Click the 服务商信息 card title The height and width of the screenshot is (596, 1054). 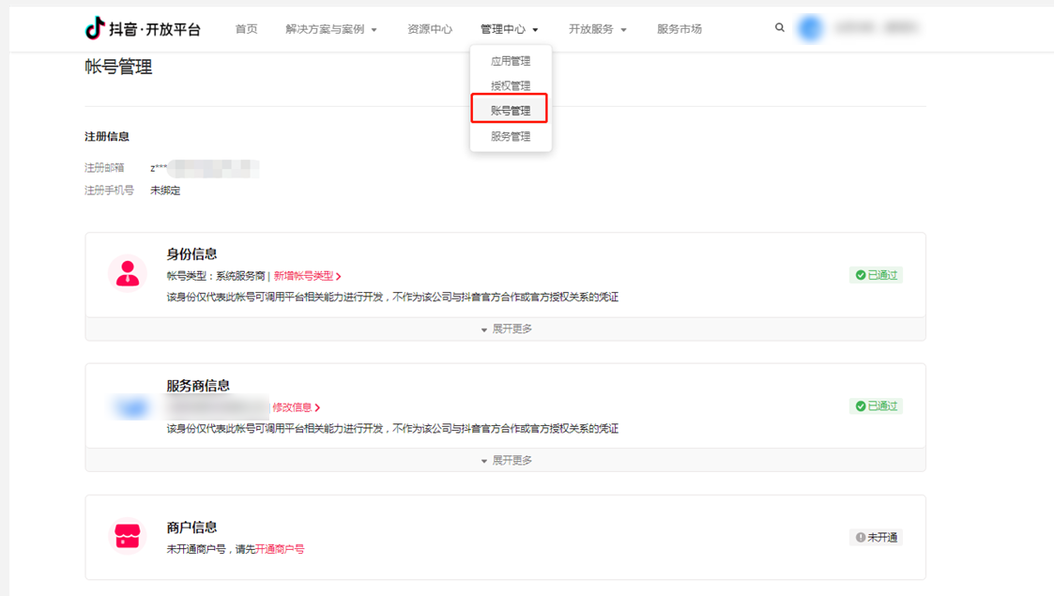click(x=198, y=386)
